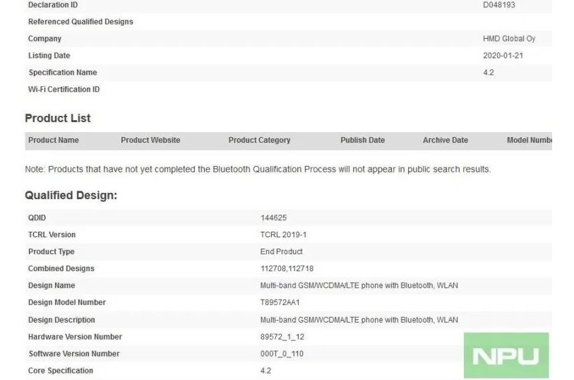Screen dimensions: 574x380
Task: Click the Product List heading
Action: point(58,118)
